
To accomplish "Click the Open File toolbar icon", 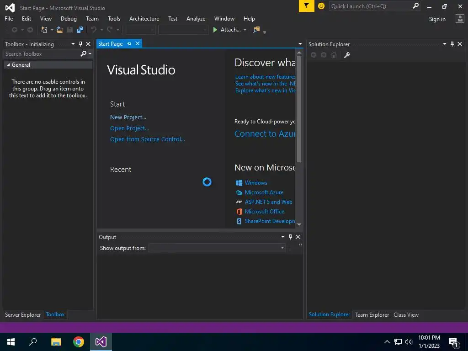I will click(60, 30).
